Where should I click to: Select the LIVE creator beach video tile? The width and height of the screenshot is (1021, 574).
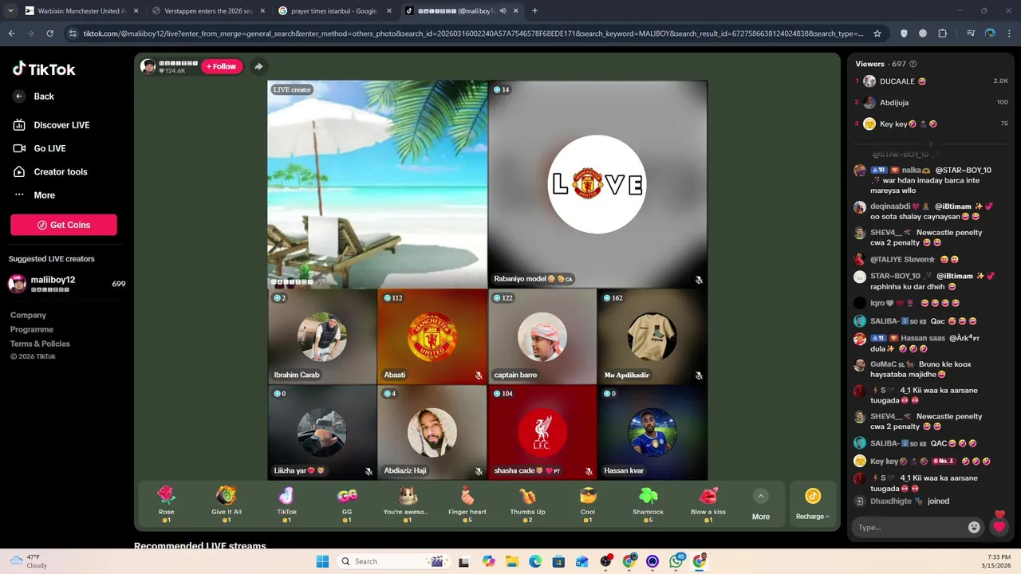(x=377, y=184)
